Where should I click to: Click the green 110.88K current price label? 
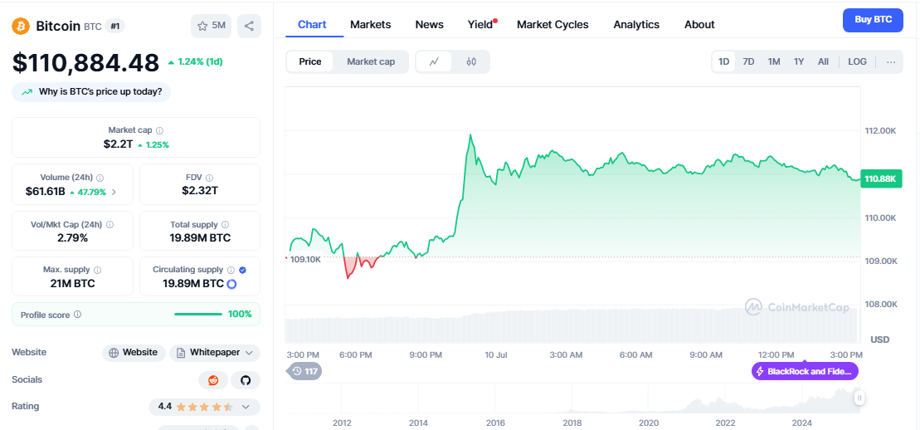pos(880,178)
